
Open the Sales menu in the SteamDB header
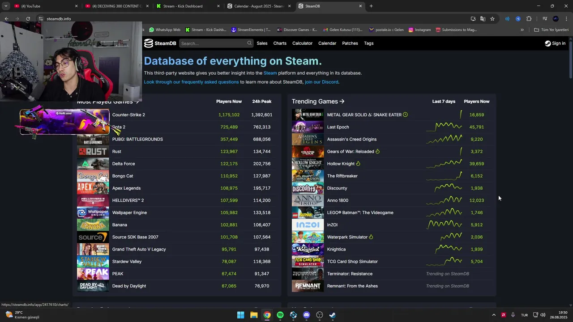pyautogui.click(x=262, y=43)
